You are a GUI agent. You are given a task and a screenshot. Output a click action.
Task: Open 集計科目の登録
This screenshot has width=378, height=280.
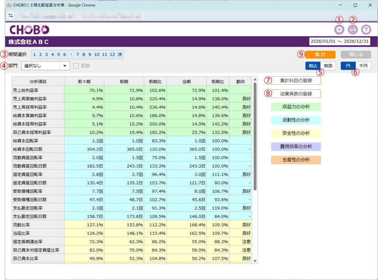tap(296, 80)
